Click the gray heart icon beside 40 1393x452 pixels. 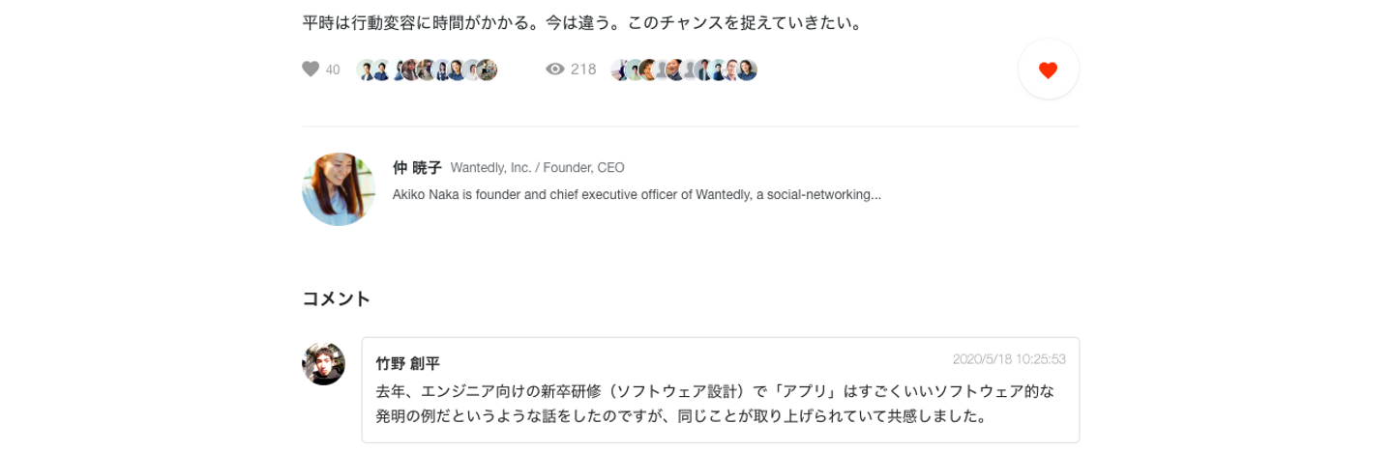coord(311,70)
